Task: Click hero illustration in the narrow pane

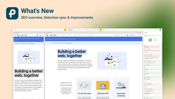Action: coord(29,57)
